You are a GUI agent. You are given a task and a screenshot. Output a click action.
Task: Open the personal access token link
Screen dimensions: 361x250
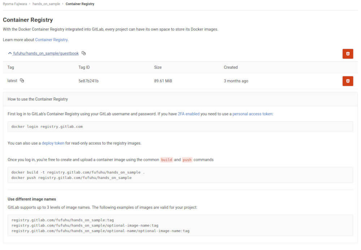coord(252,114)
